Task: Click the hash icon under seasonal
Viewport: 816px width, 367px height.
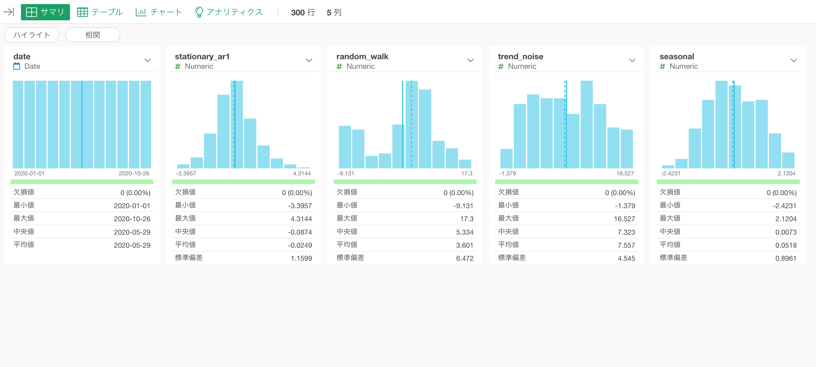Action: point(662,66)
